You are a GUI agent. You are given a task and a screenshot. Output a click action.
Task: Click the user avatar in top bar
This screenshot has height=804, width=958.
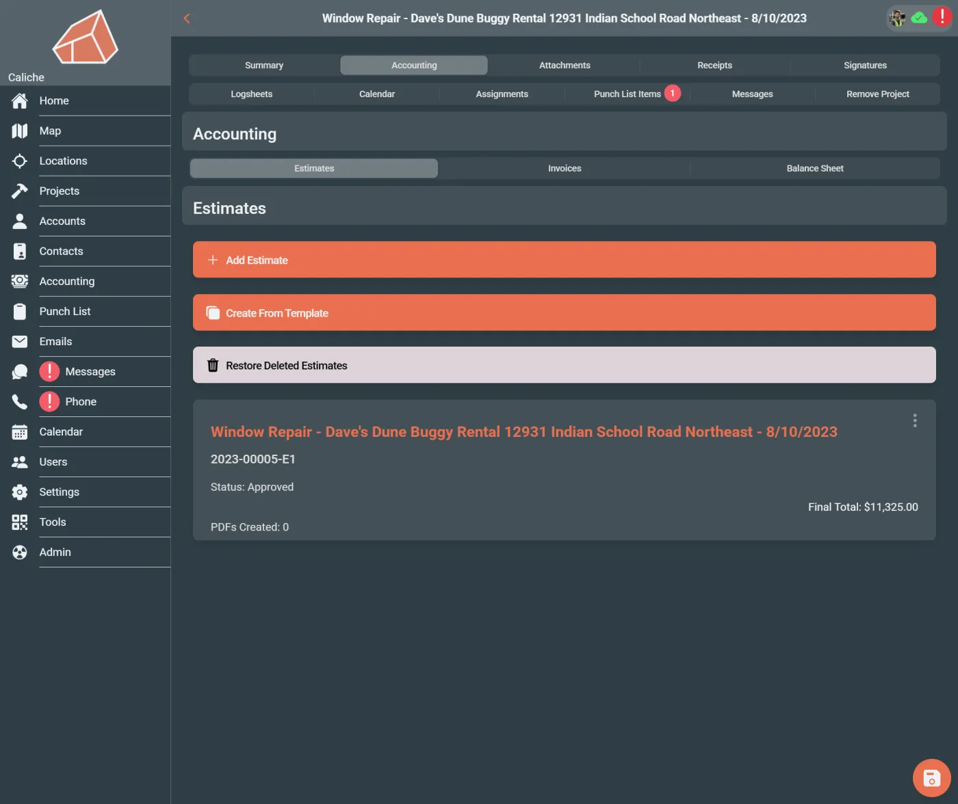pyautogui.click(x=897, y=18)
